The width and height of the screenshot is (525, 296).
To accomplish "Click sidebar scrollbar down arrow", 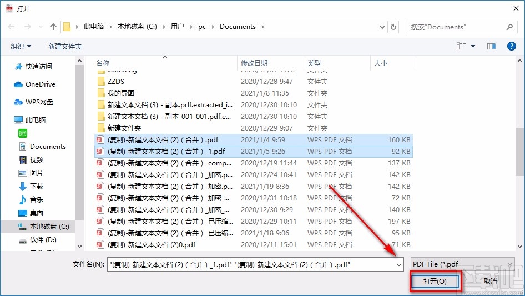I will (x=80, y=247).
